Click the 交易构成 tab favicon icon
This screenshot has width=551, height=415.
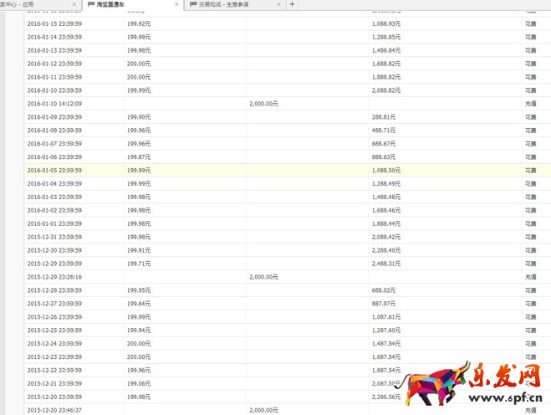[194, 4]
